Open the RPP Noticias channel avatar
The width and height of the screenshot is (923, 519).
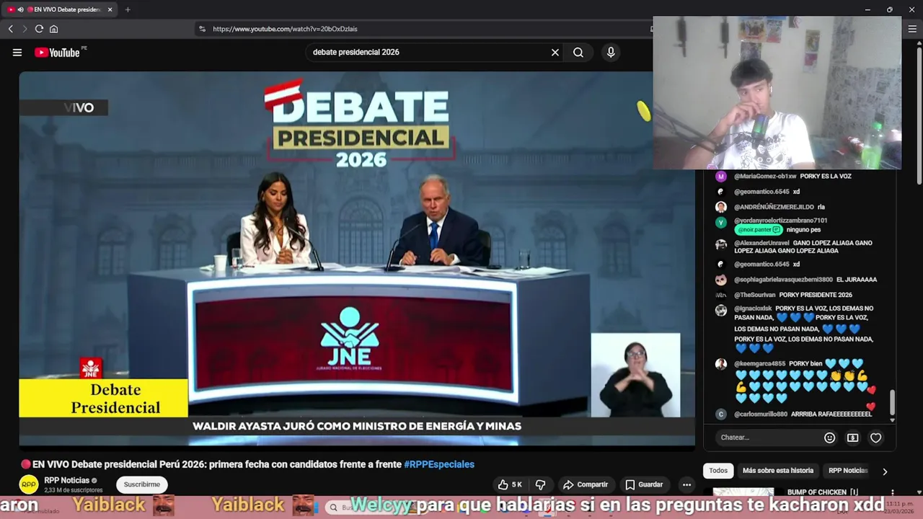click(29, 484)
